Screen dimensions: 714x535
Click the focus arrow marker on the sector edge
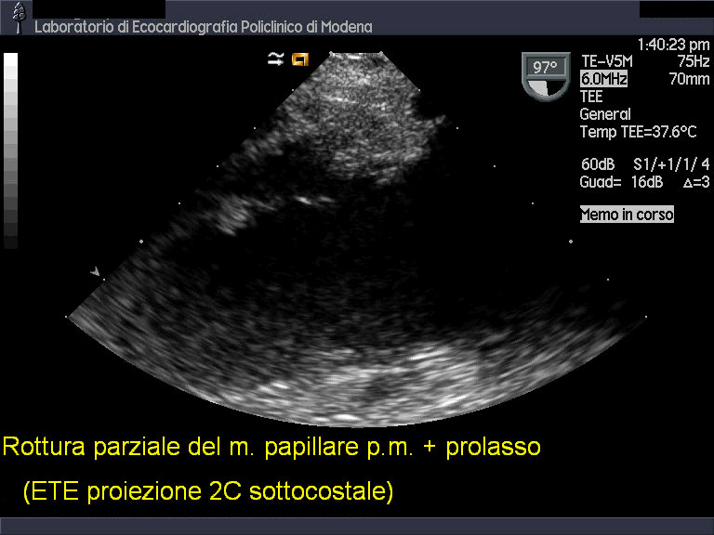[95, 271]
